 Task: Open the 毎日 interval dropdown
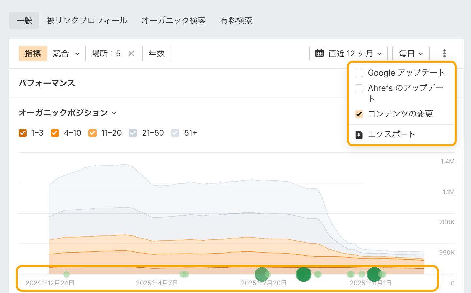(411, 54)
